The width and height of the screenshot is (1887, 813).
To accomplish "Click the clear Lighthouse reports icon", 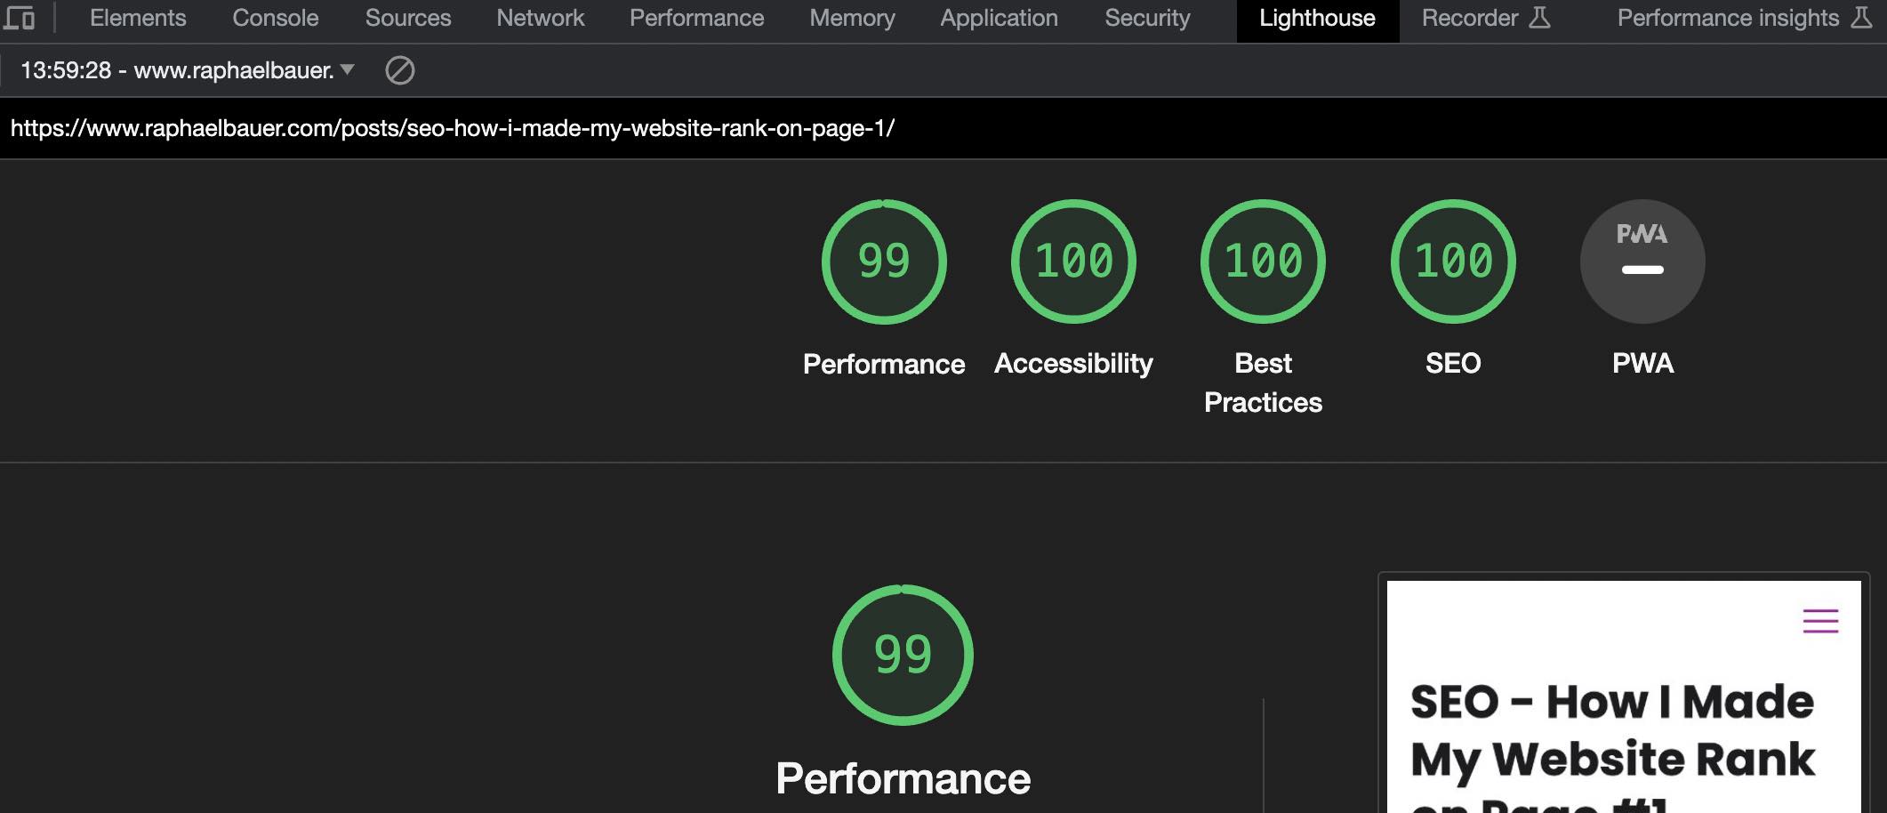I will click(x=402, y=69).
